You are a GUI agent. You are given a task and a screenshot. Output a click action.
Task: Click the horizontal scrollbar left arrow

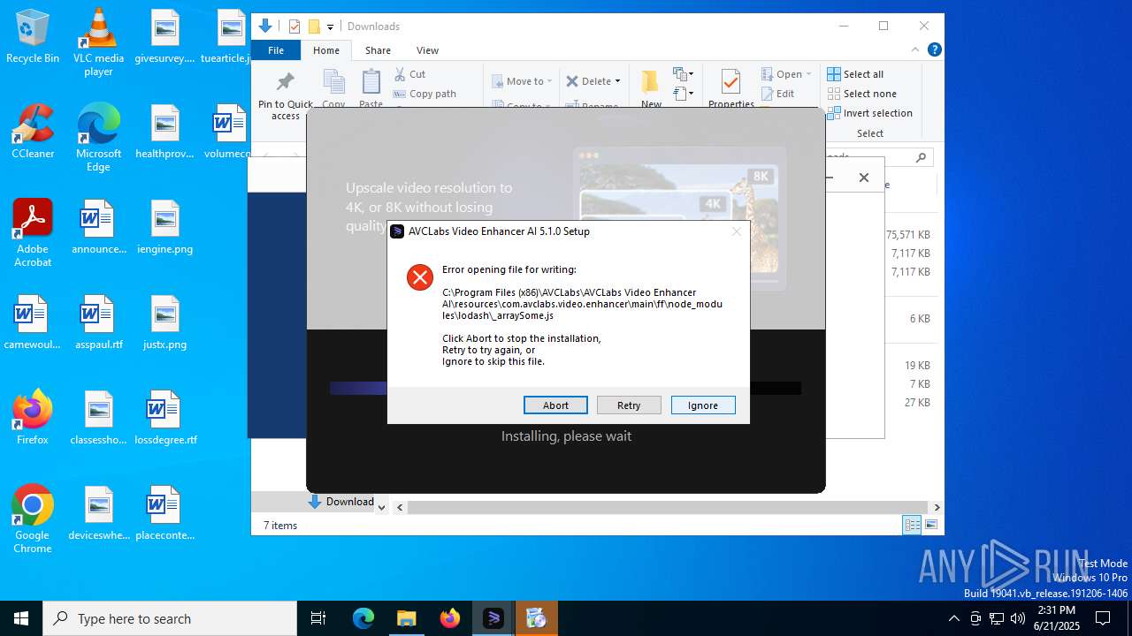tap(400, 507)
